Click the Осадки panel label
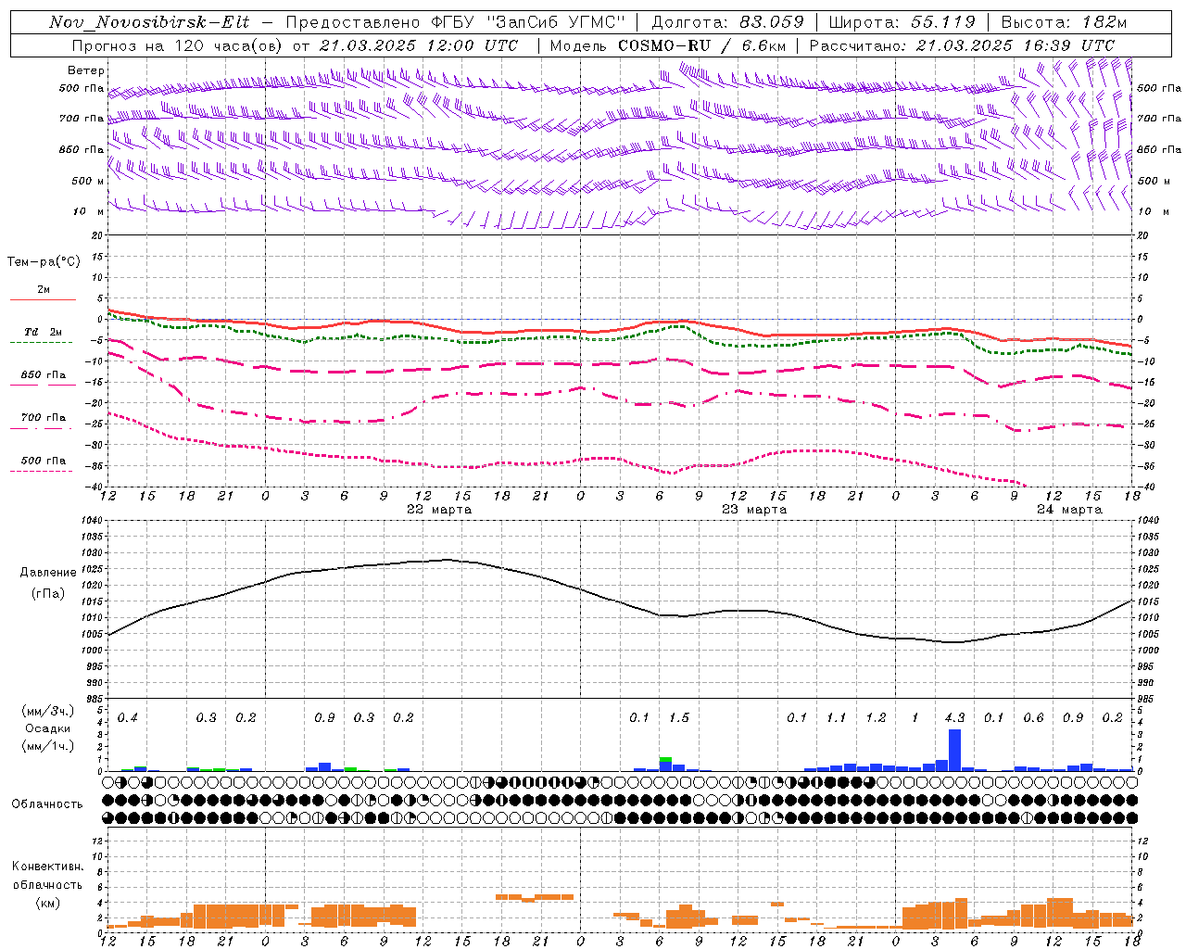Image resolution: width=1186 pixels, height=949 pixels. [x=47, y=728]
